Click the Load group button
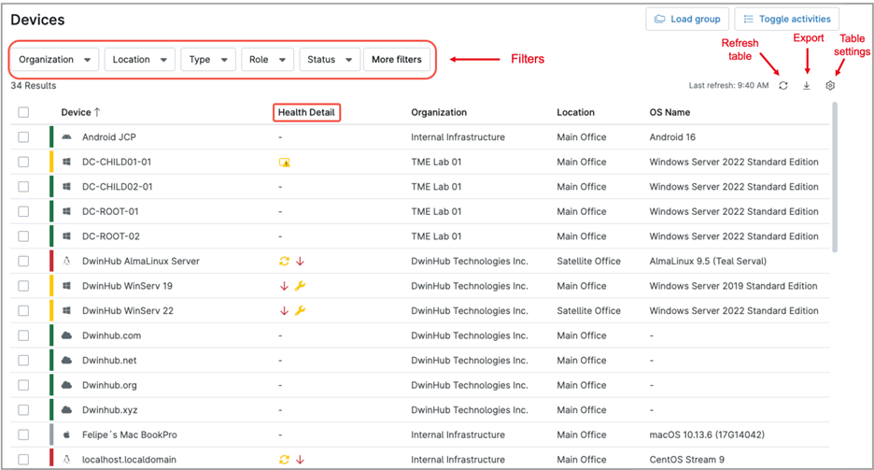 (687, 19)
